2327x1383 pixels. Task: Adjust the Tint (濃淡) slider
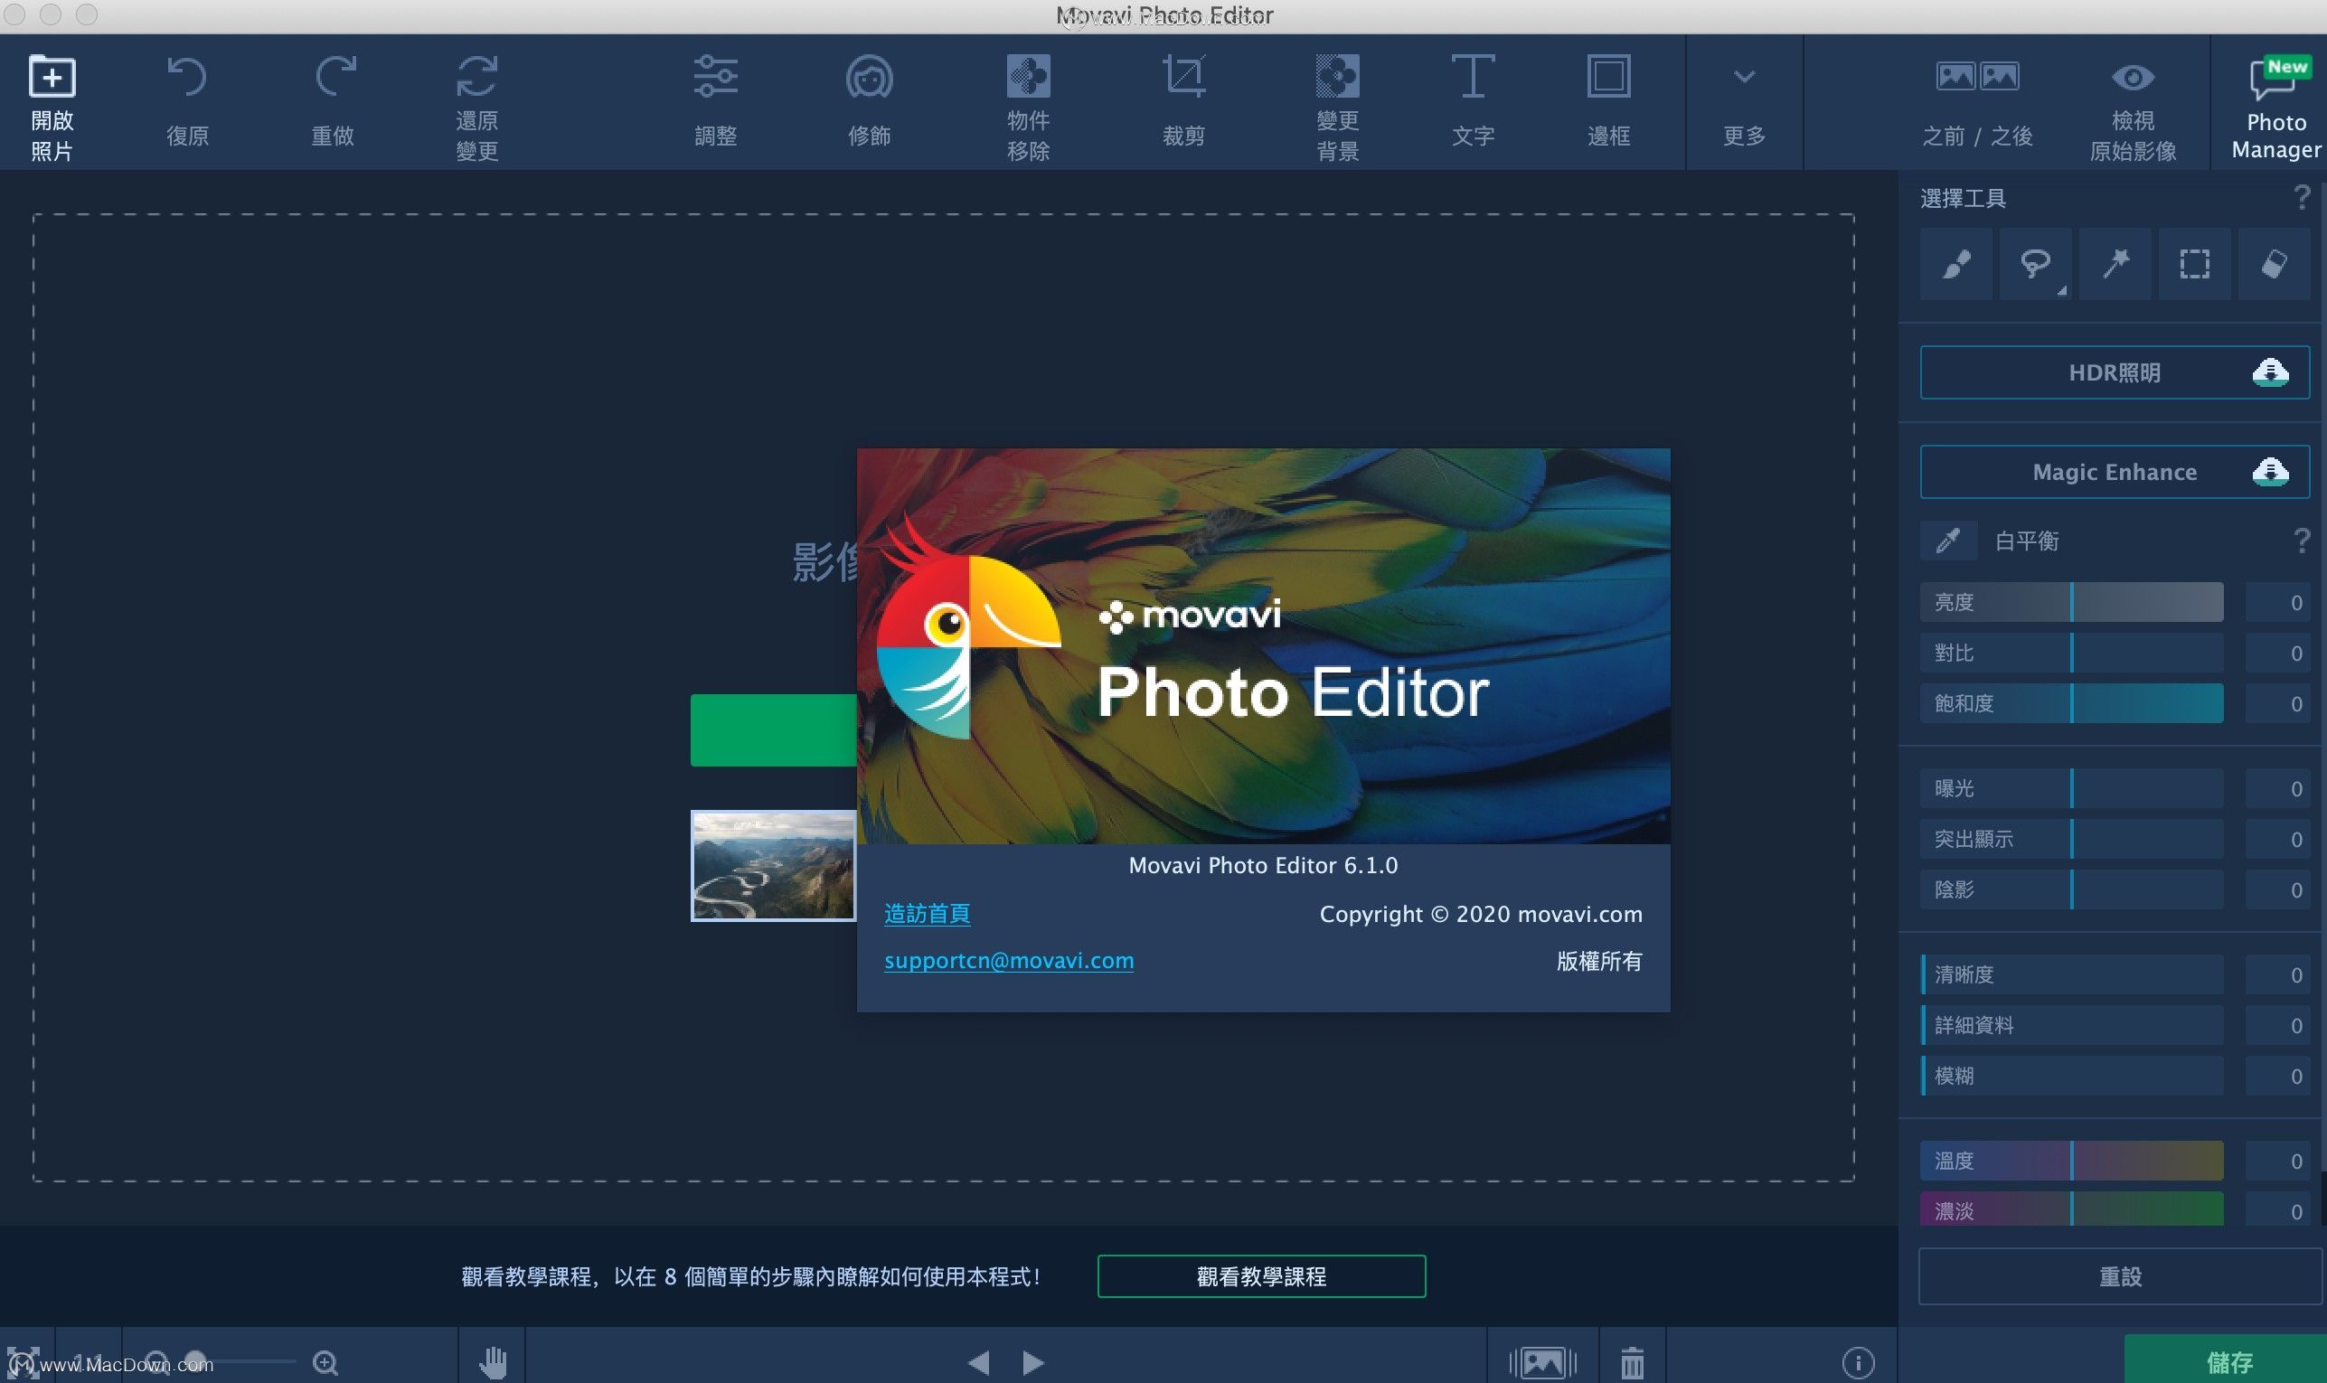(x=2072, y=1209)
